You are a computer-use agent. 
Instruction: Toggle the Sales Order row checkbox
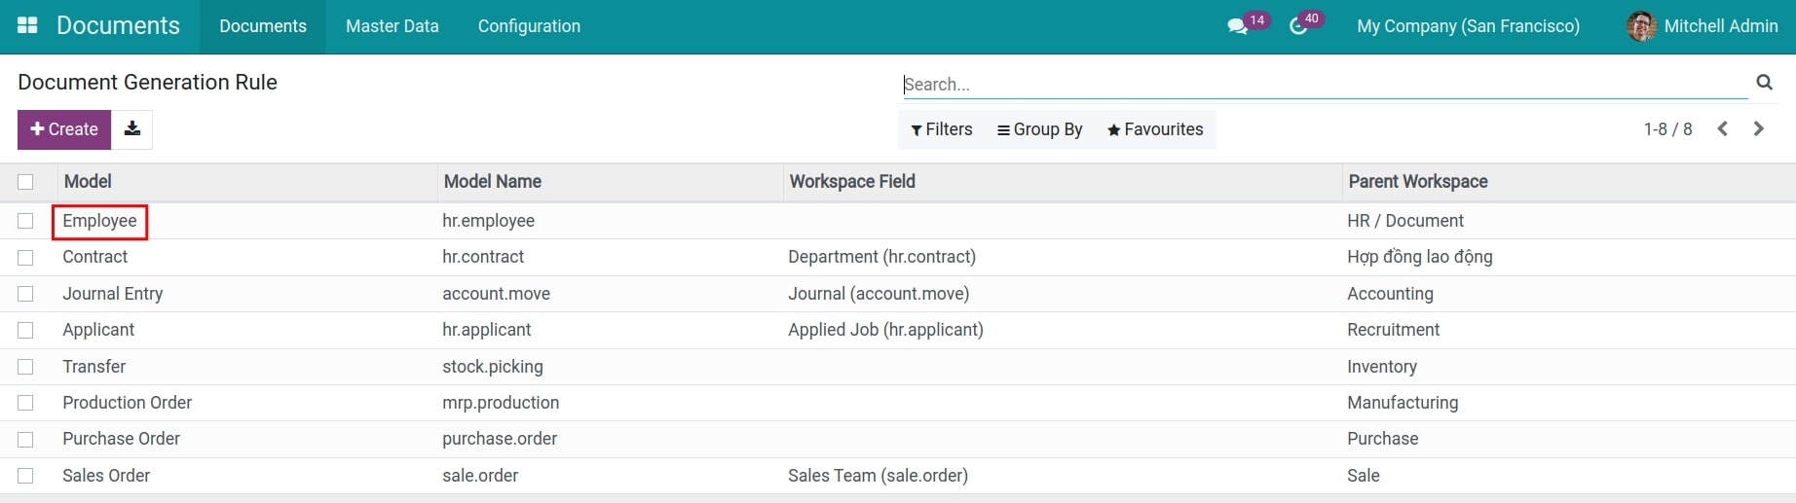click(x=25, y=476)
